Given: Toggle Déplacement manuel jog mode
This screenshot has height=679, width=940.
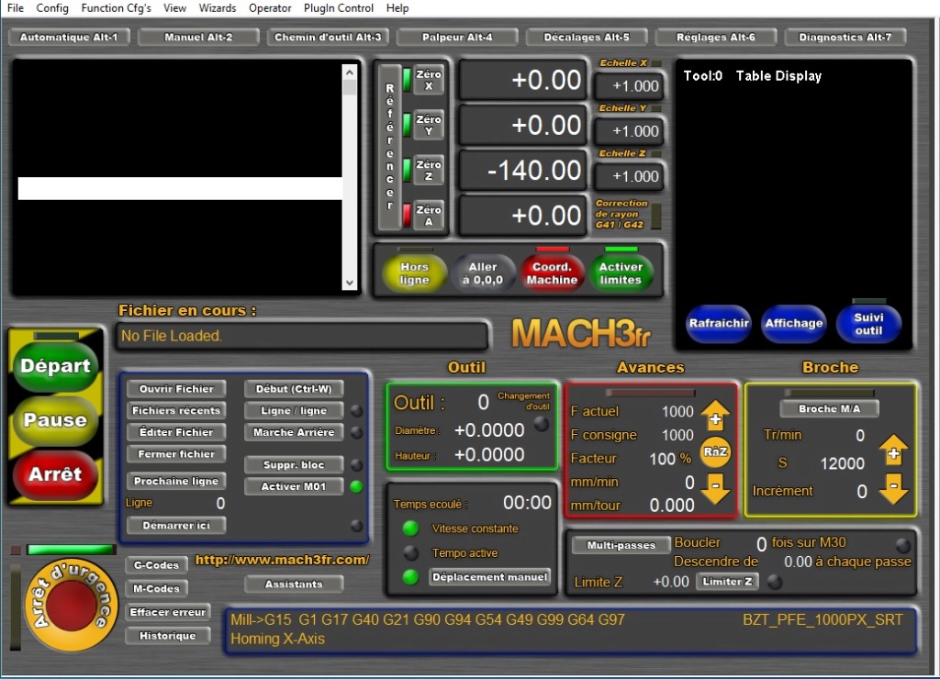Looking at the screenshot, I should pyautogui.click(x=489, y=577).
